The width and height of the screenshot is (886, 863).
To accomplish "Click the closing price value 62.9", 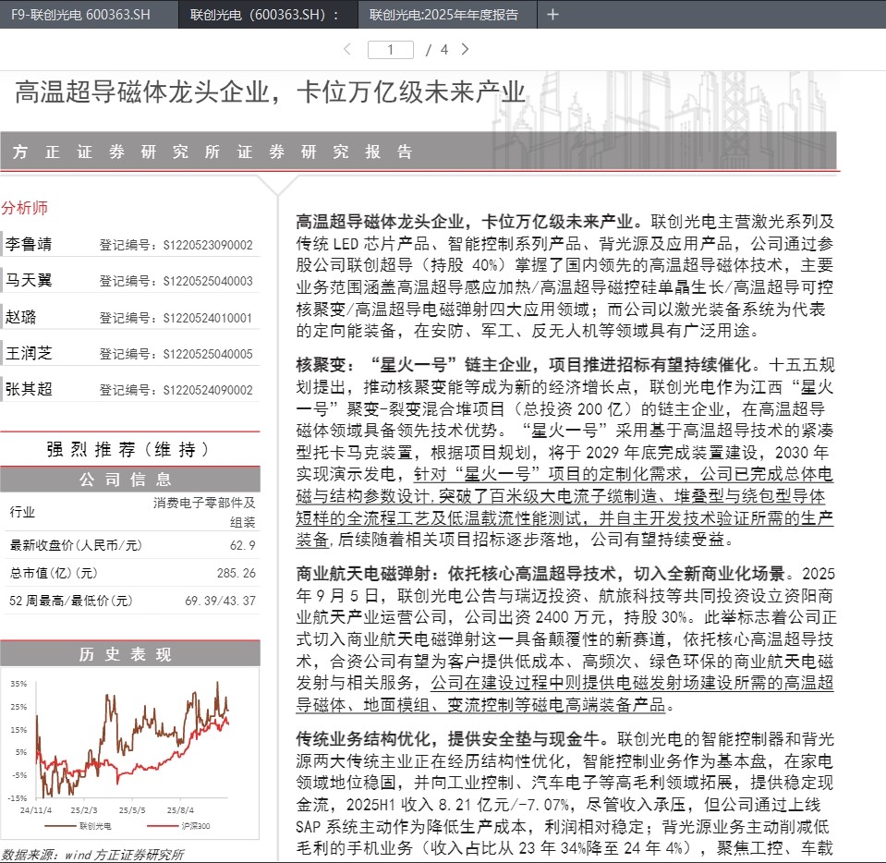I will point(242,545).
